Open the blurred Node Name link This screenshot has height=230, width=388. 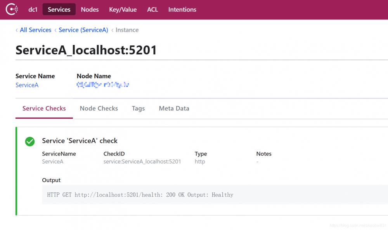tap(103, 85)
